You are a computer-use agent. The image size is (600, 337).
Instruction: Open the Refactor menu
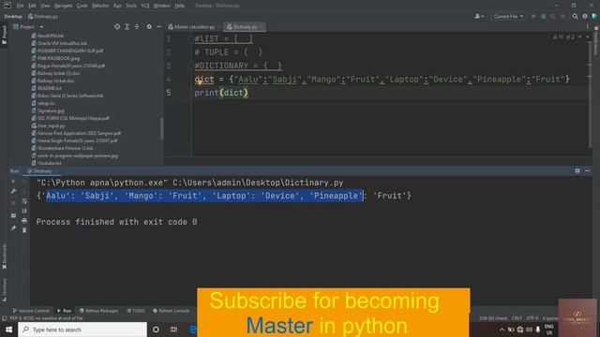click(100, 6)
